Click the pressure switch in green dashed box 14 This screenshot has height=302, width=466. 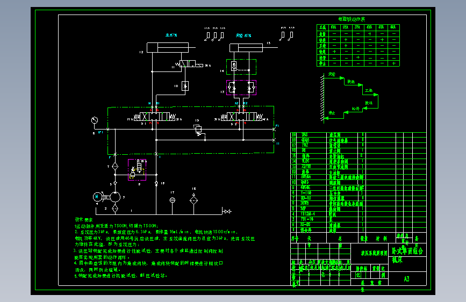click(x=234, y=66)
